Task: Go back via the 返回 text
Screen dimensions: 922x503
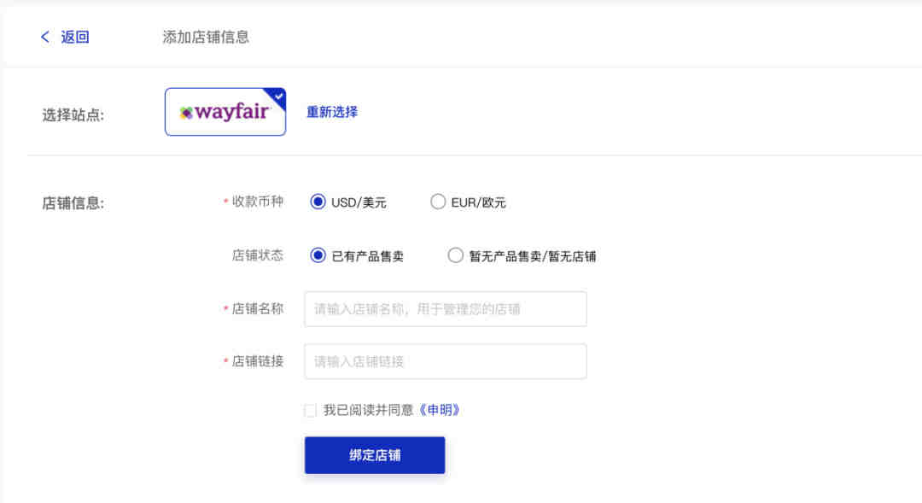Action: pos(75,37)
